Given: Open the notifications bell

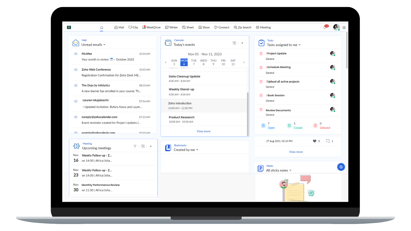Looking at the screenshot, I should point(325,27).
